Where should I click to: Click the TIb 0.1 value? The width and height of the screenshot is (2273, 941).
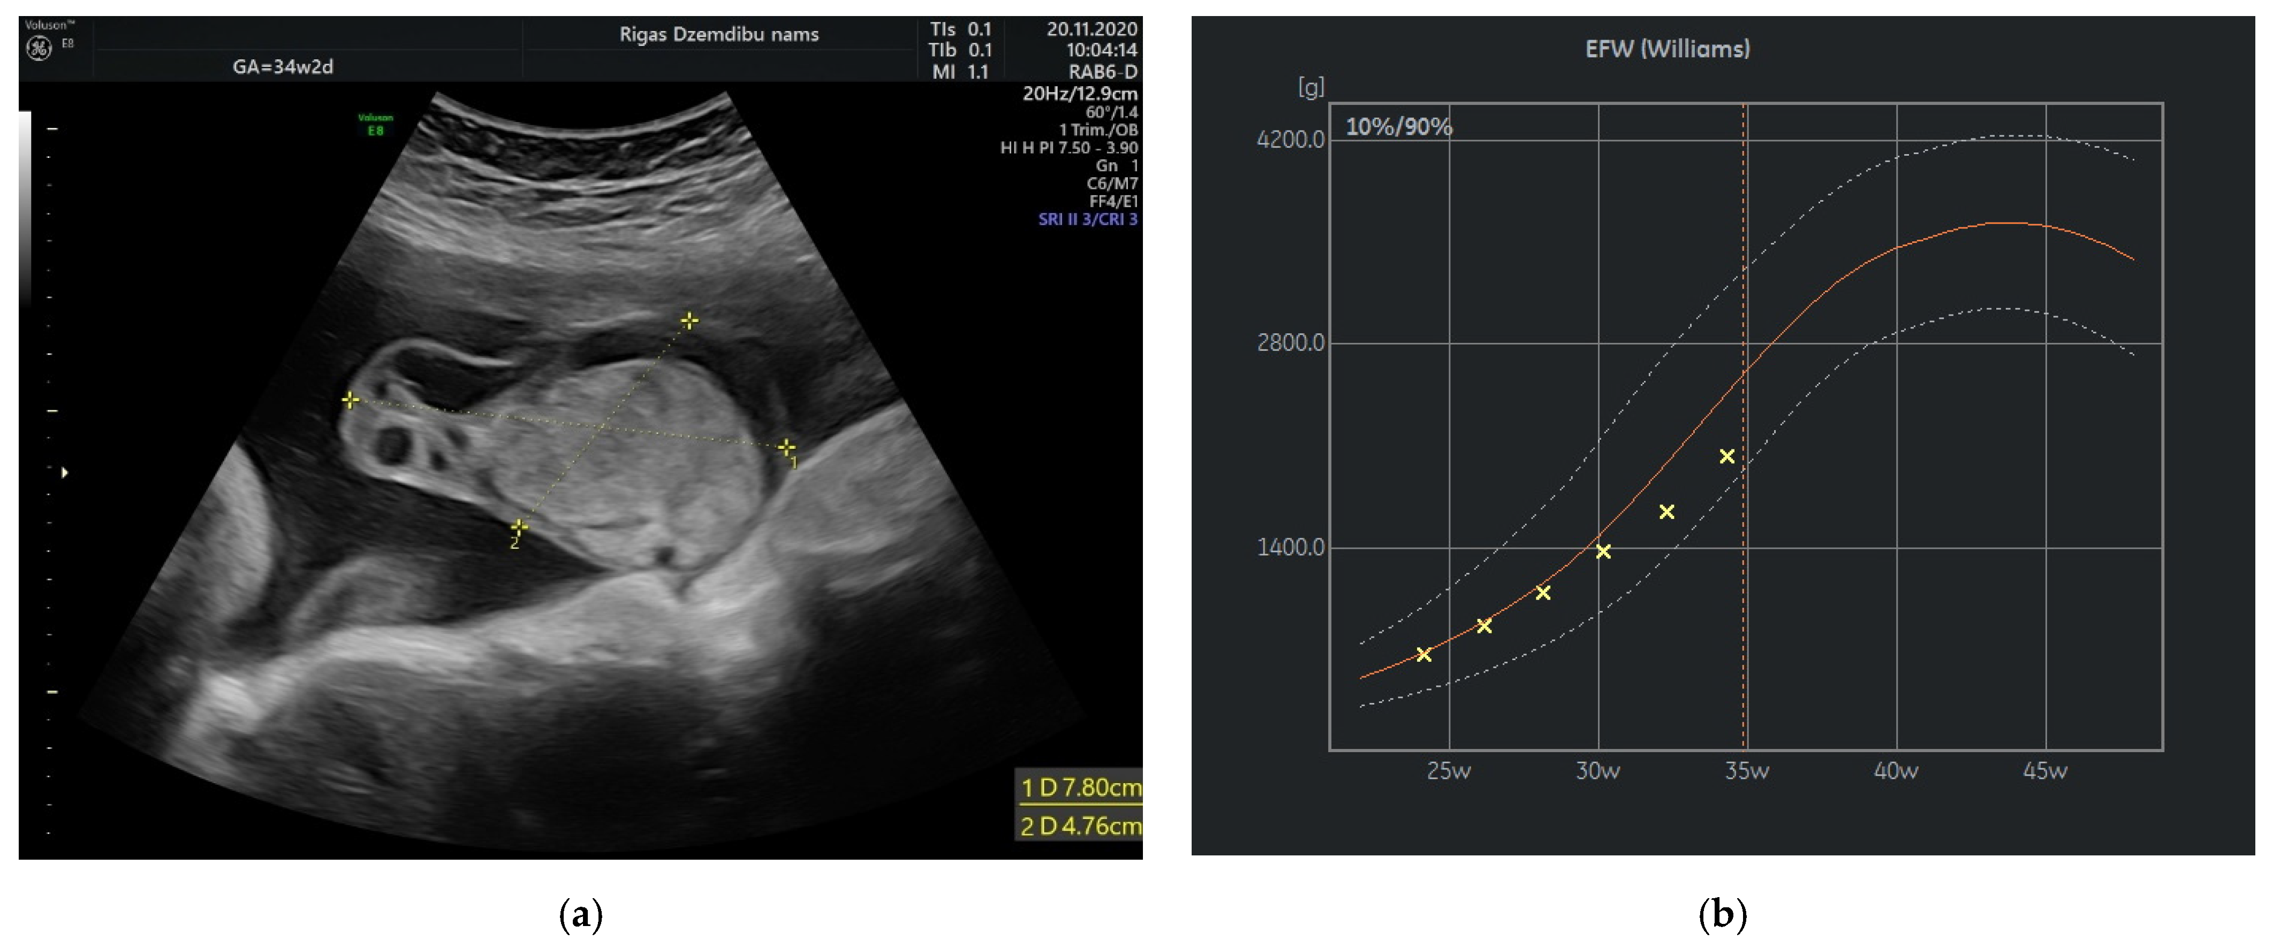[961, 50]
